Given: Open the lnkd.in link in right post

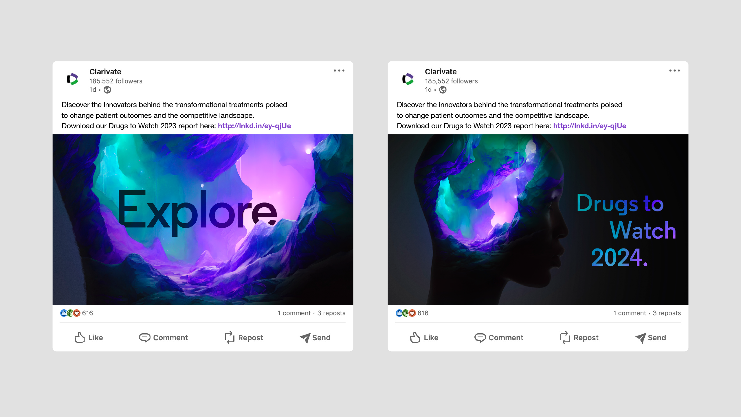Looking at the screenshot, I should pos(590,126).
